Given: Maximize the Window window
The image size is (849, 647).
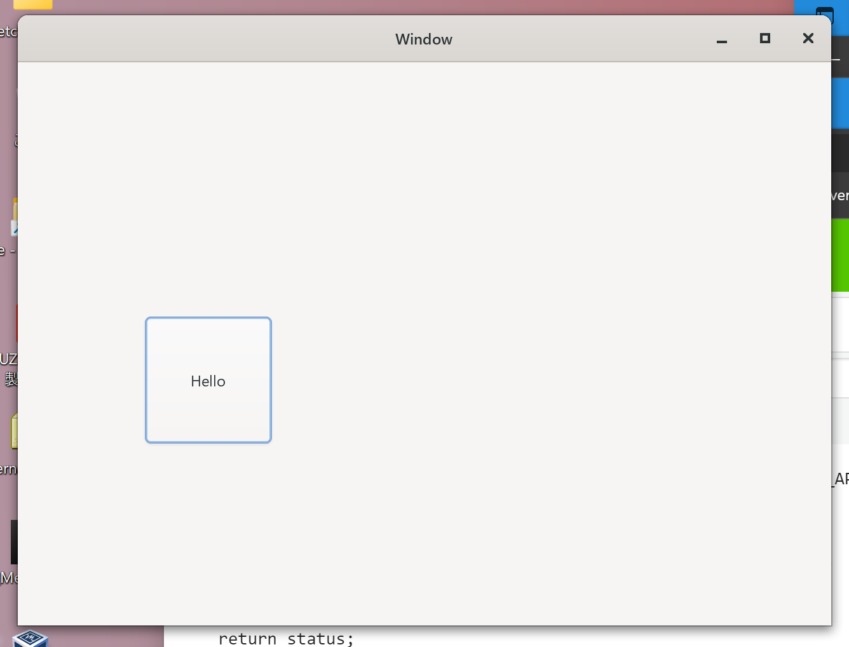Looking at the screenshot, I should 765,39.
